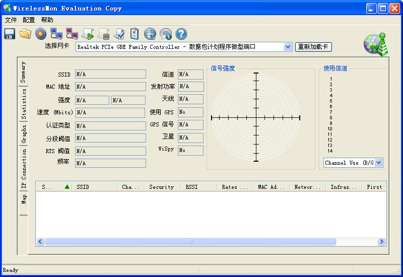The image size is (403, 277).
Task: Expand the 选择网卡 adapter dropdown
Action: coord(288,47)
